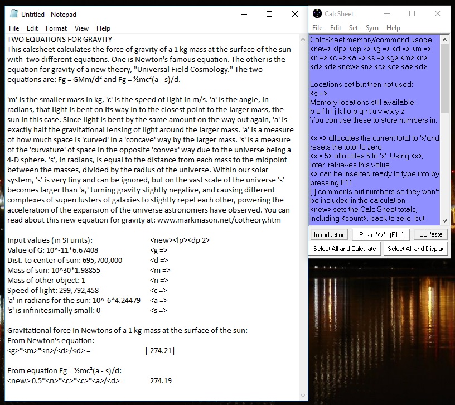455x405 pixels.
Task: Click 'Dist. to center of sun' line
Action: [x=65, y=261]
